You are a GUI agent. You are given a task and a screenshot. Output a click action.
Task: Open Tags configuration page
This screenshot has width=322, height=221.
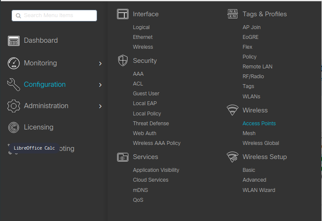click(248, 86)
